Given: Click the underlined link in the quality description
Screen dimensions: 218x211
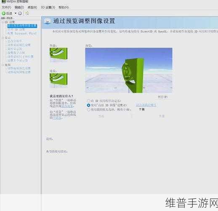Looking at the screenshot, I should [57, 118].
